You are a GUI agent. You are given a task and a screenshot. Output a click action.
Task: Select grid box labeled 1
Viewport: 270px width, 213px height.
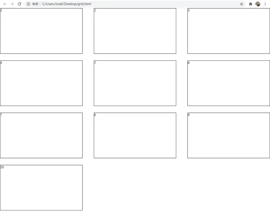click(41, 31)
